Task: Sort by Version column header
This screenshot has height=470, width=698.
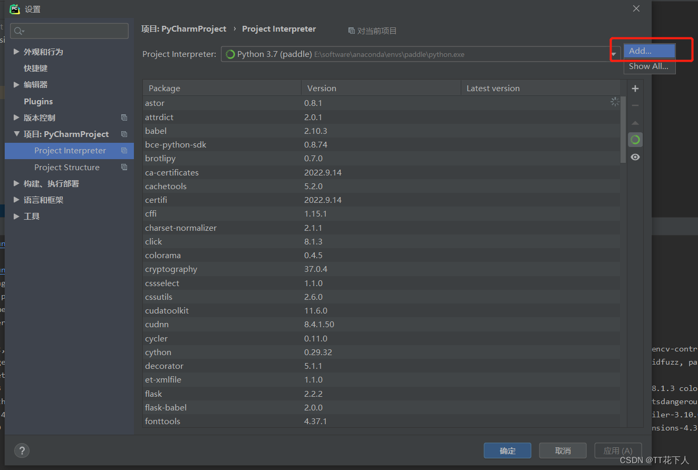Action: 381,88
